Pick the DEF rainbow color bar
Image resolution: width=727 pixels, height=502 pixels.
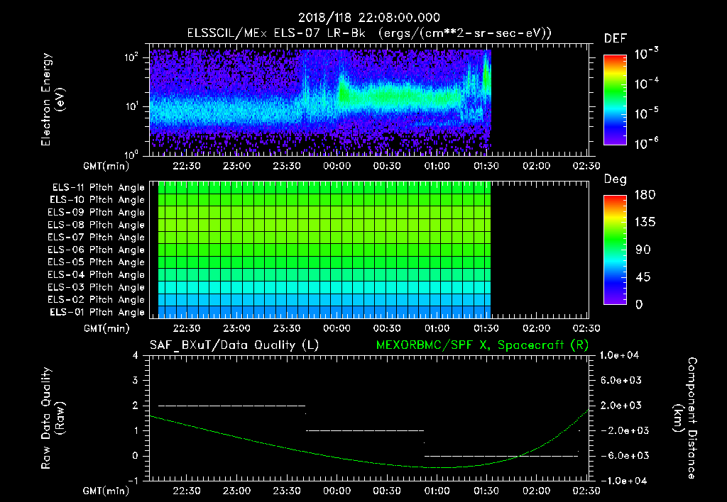point(616,100)
